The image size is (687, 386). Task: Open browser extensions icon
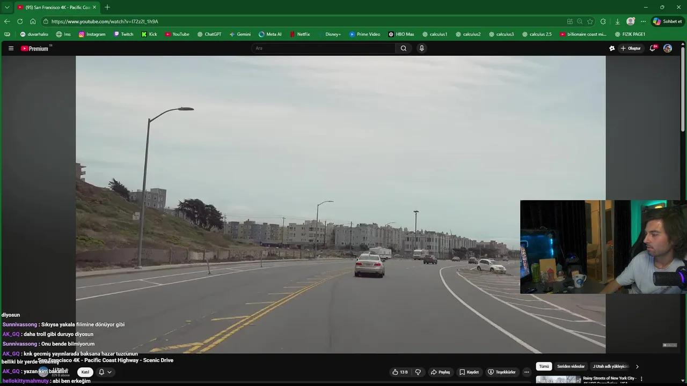point(603,21)
